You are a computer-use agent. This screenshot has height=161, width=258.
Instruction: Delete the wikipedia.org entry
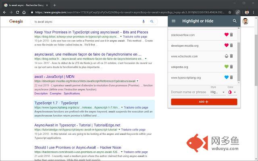[231, 66]
